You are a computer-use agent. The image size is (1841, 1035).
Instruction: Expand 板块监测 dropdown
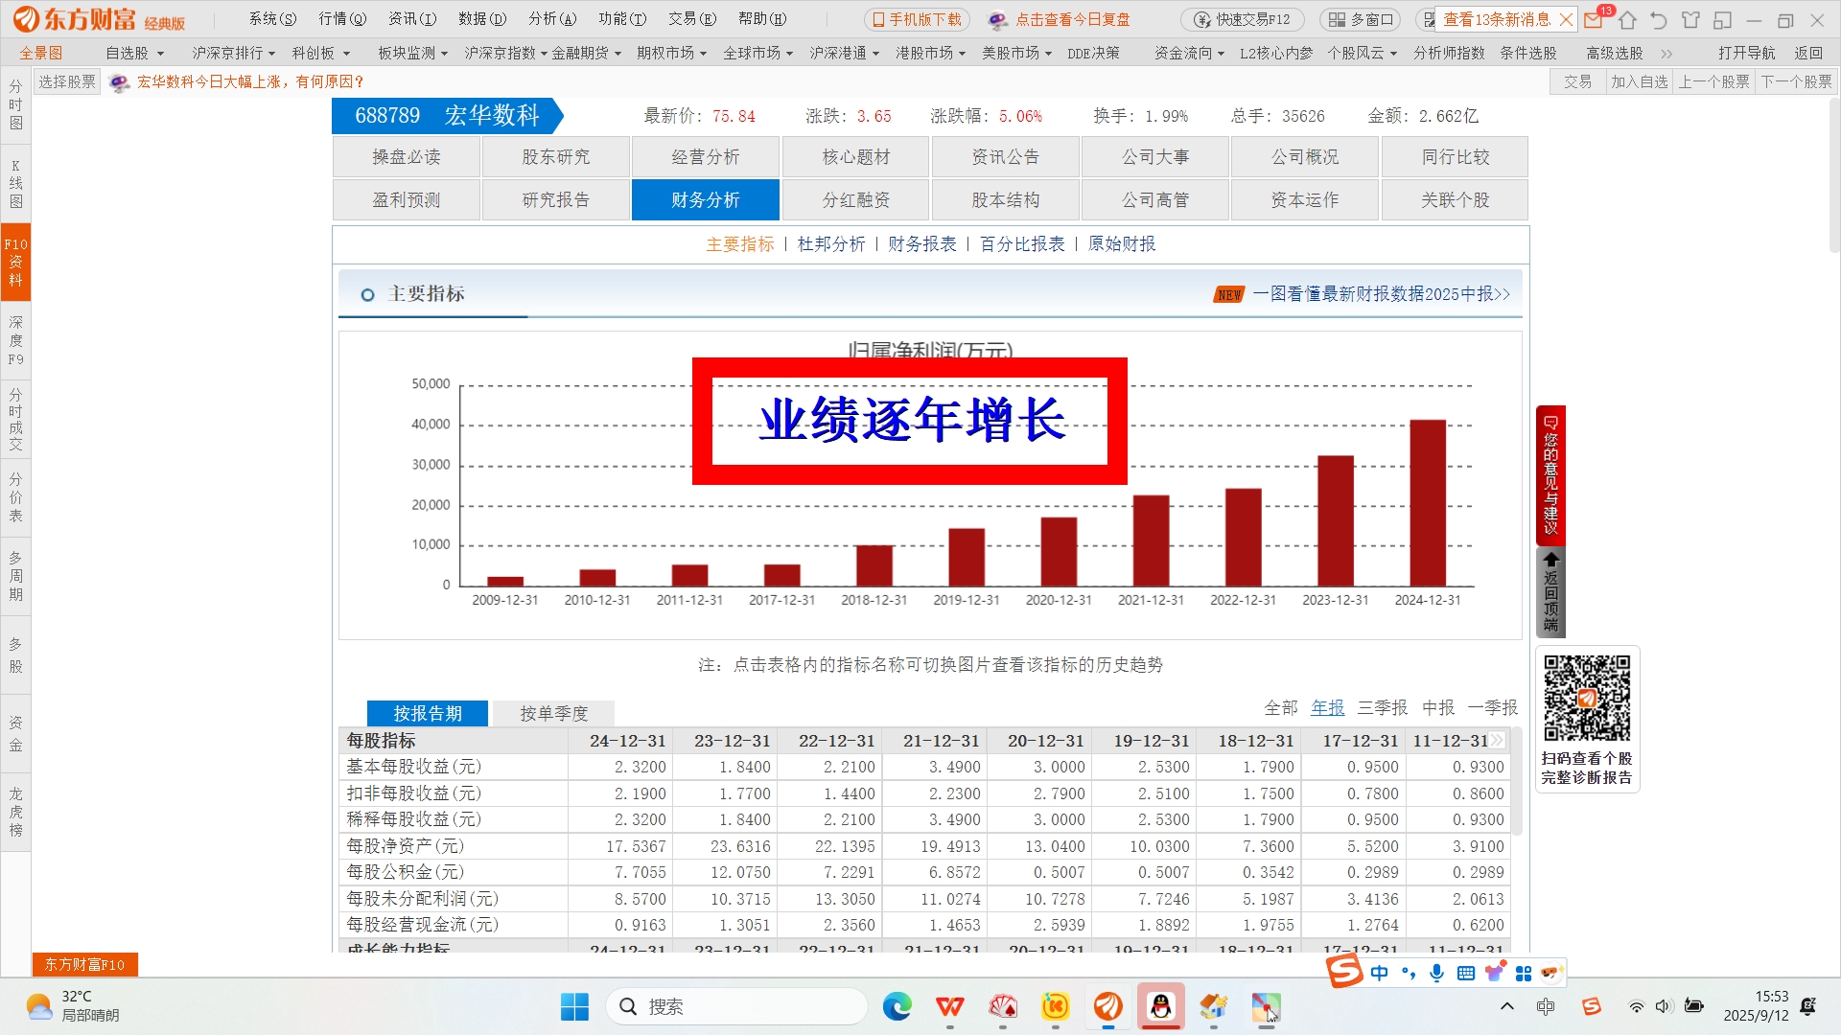(x=412, y=54)
